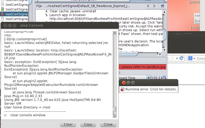Click the Google search engine icon

pos(190,58)
